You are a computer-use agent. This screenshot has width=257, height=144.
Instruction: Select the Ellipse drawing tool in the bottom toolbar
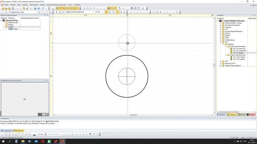point(27,134)
